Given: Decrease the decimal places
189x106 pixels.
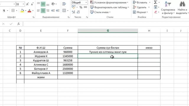Looking at the screenshot, I should point(78,12).
